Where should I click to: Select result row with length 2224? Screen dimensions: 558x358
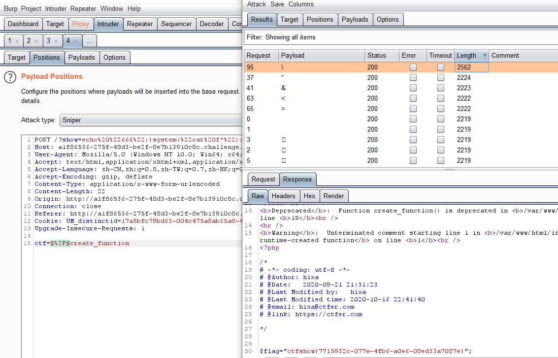point(401,77)
